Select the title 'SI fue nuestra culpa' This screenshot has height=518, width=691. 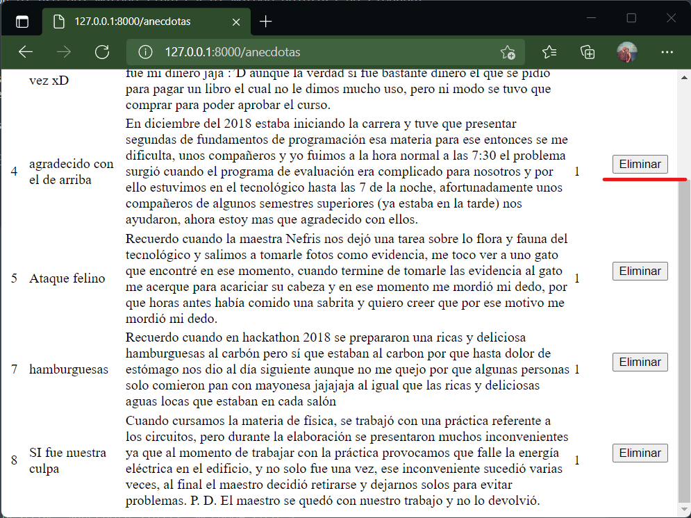pyautogui.click(x=68, y=460)
